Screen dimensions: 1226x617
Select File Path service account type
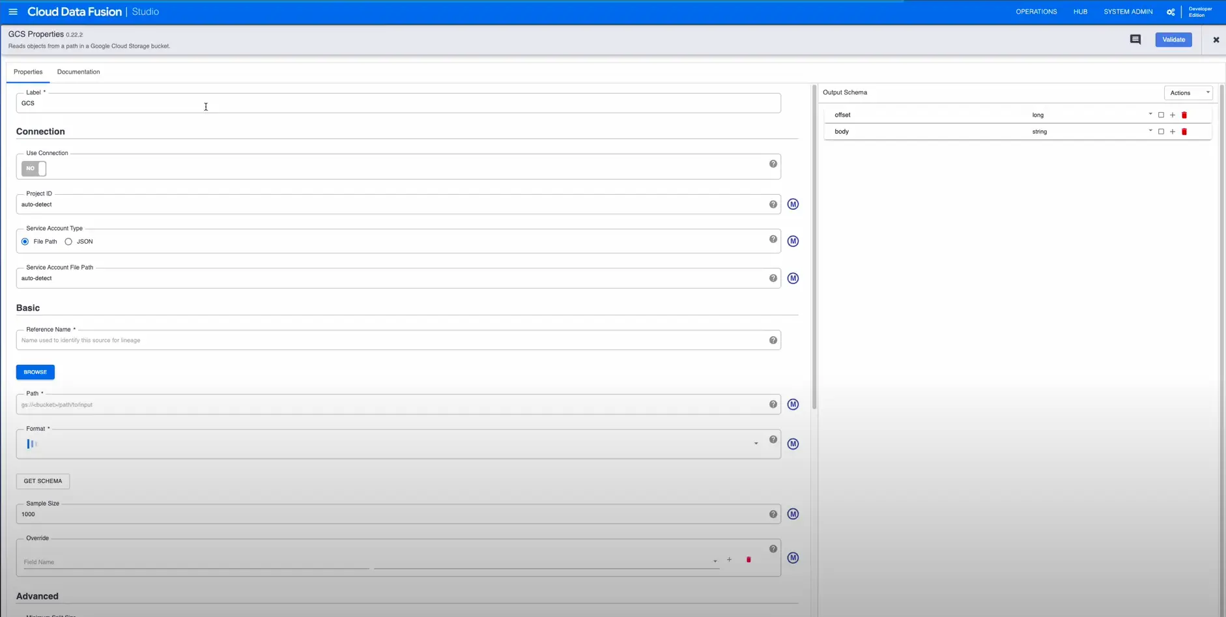click(x=25, y=242)
